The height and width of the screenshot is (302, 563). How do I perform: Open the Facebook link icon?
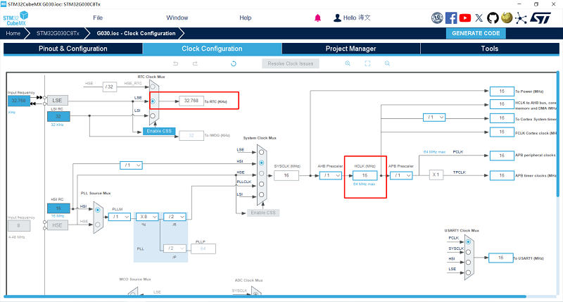click(451, 18)
